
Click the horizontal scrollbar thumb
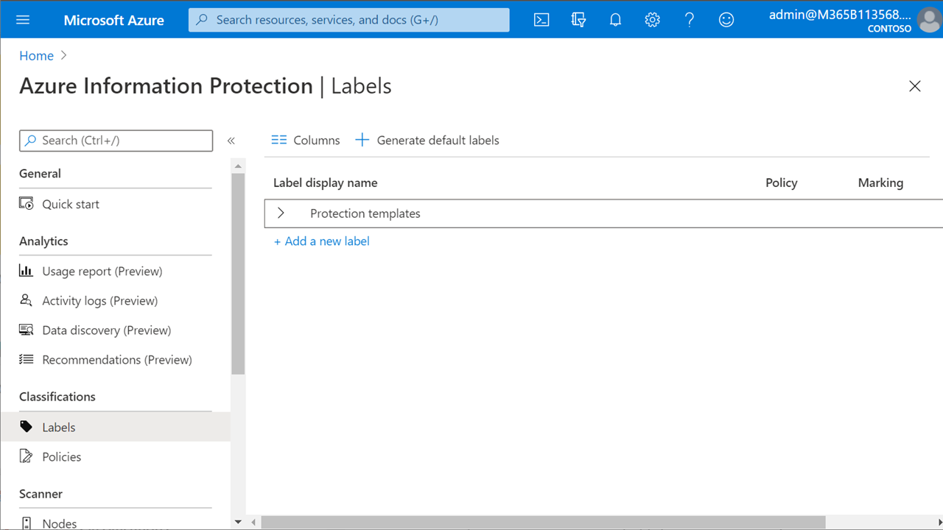(x=543, y=522)
